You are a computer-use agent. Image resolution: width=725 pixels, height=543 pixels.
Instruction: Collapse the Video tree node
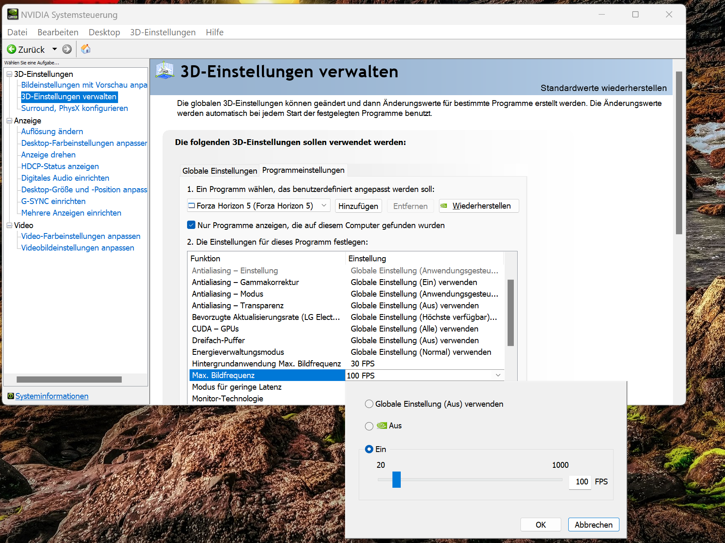9,225
